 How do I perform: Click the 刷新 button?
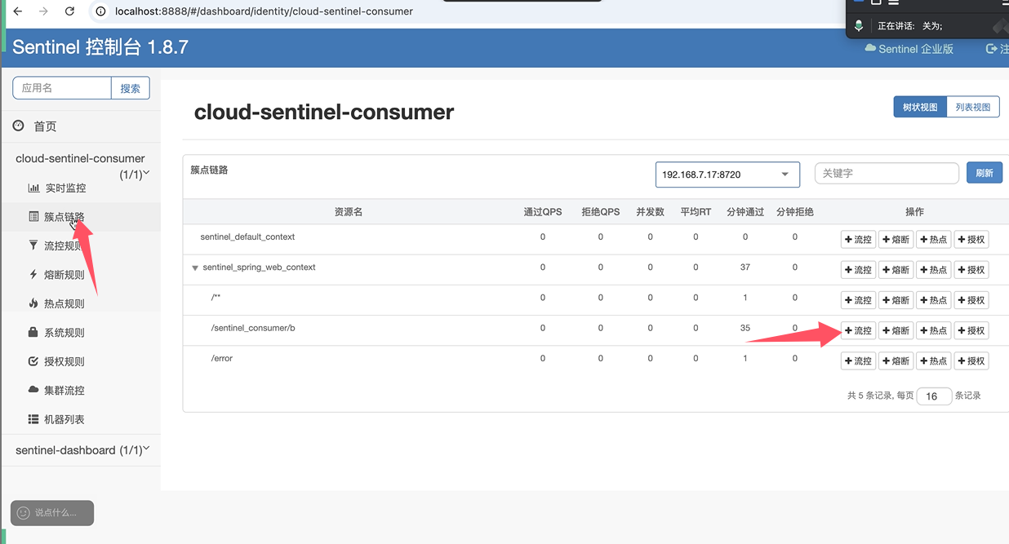[985, 173]
